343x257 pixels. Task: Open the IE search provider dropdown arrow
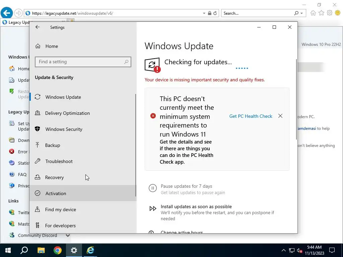[302, 13]
